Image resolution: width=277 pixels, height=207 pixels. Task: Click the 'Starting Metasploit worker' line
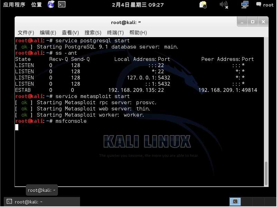[80, 115]
